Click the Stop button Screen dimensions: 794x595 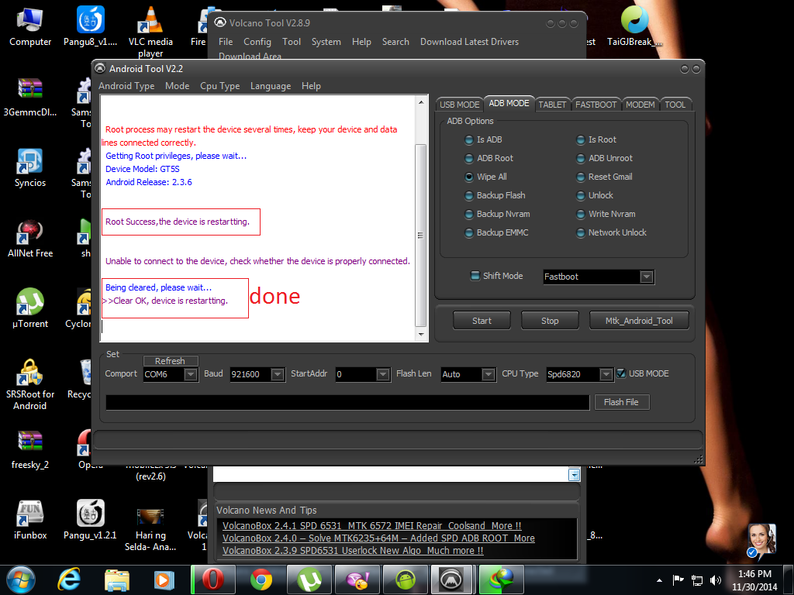(x=550, y=320)
